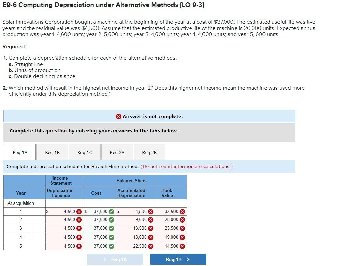Open the Req 1C tab
The height and width of the screenshot is (266, 347).
click(84, 152)
